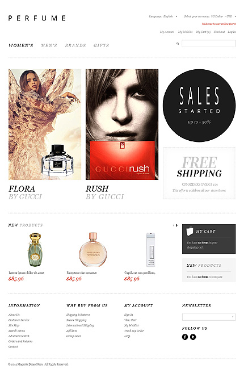Open the My Wishlist header link
The image size is (244, 386).
(185, 32)
